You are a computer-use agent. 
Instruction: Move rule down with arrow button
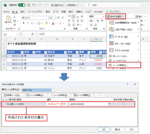(x=103, y=95)
